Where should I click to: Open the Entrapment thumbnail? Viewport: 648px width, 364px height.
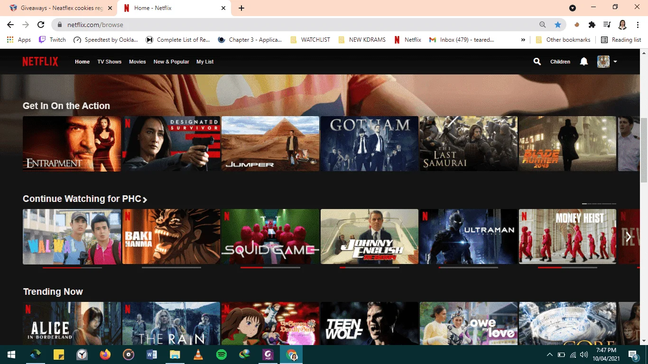point(72,144)
